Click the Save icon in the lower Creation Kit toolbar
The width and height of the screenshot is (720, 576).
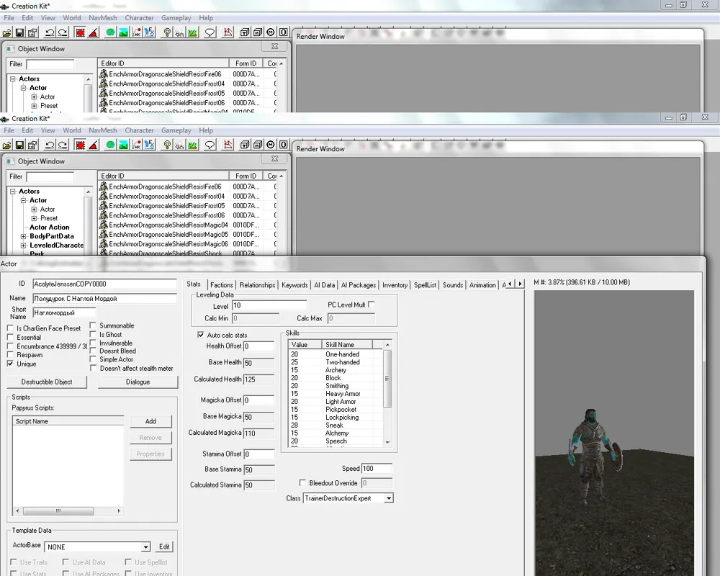point(20,145)
